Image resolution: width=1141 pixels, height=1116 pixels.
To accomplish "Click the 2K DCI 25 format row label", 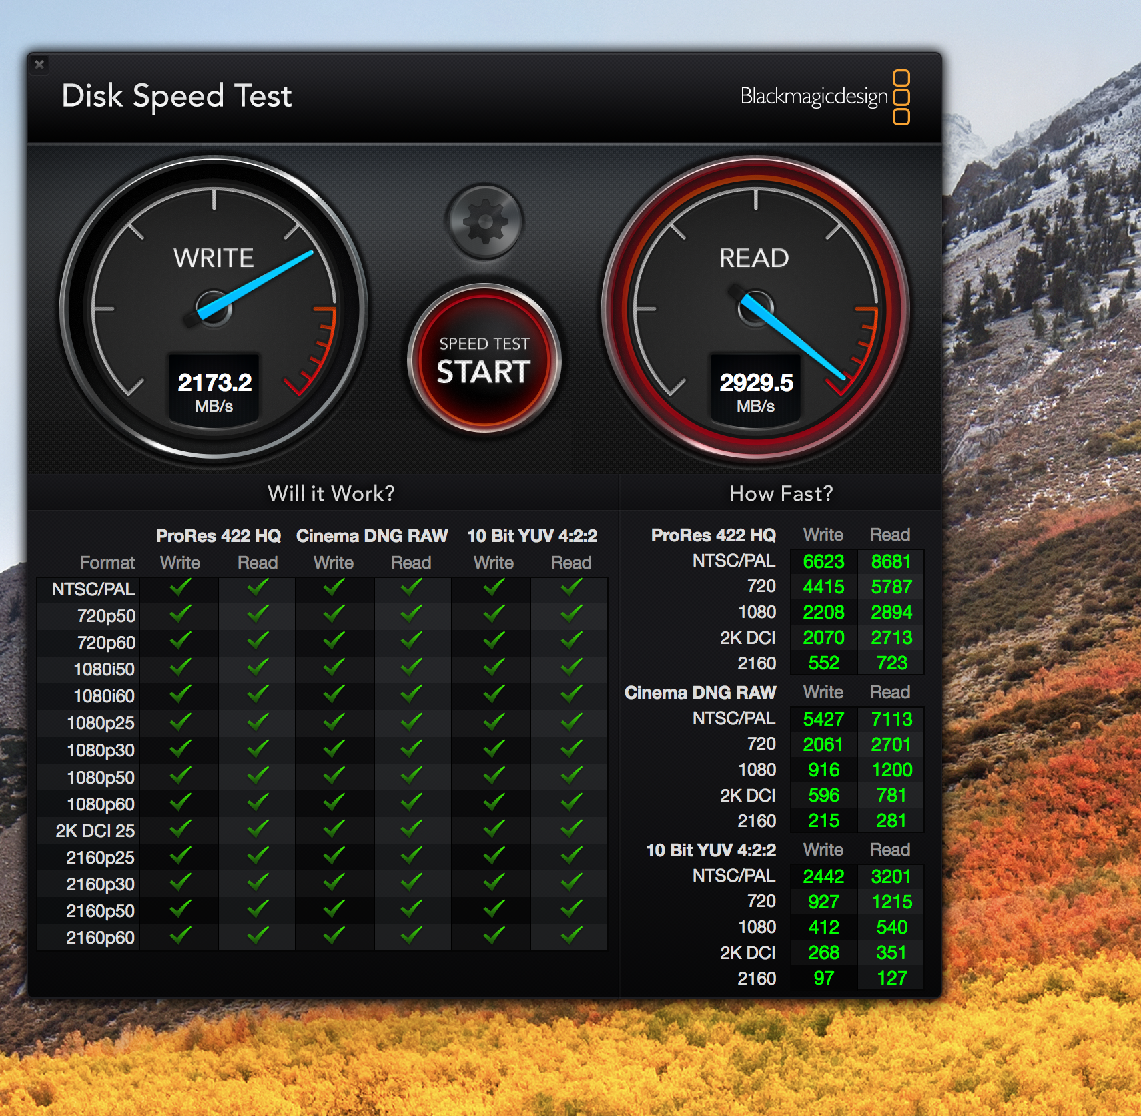I will pyautogui.click(x=95, y=831).
